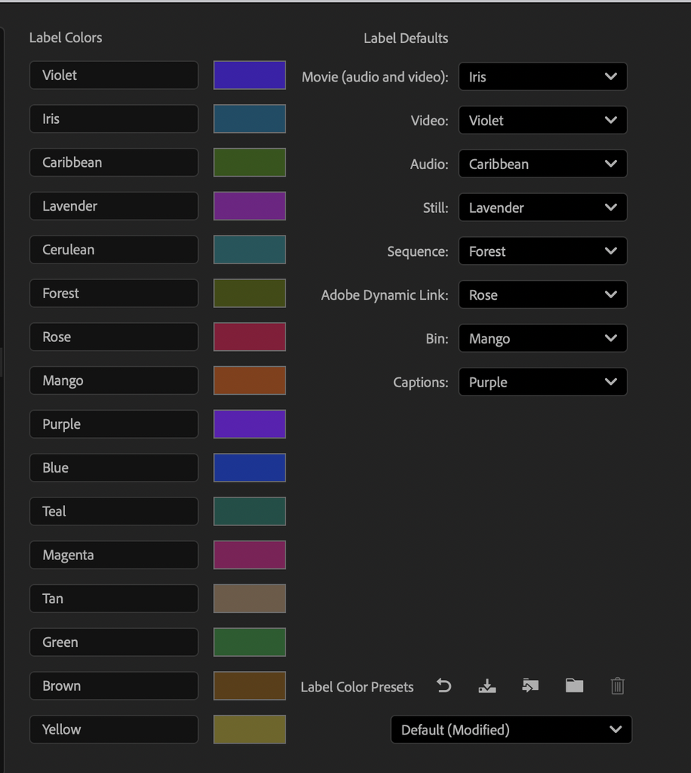The height and width of the screenshot is (773, 691).
Task: Select the Tan label name field
Action: pos(114,599)
